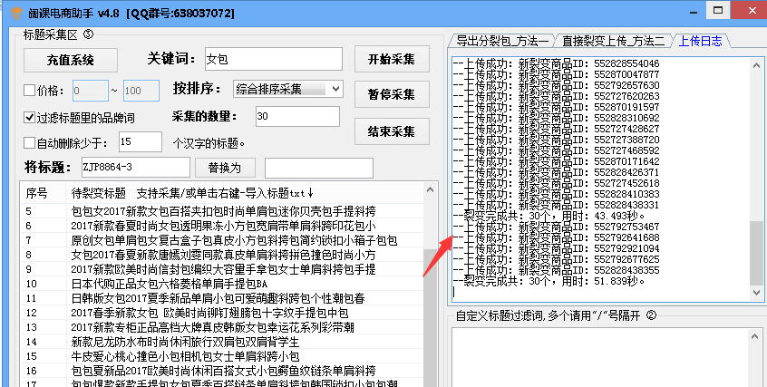Start collecting with 开始采集 button

tap(391, 59)
